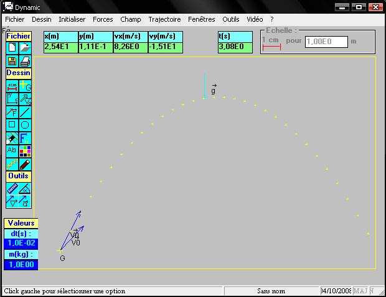
Task: Open the Champ menu
Action: click(131, 19)
